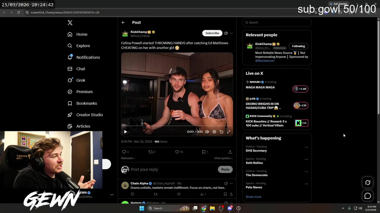Share Chain Alpha's reply
Viewport: 380px width, 213px height.
[231, 194]
